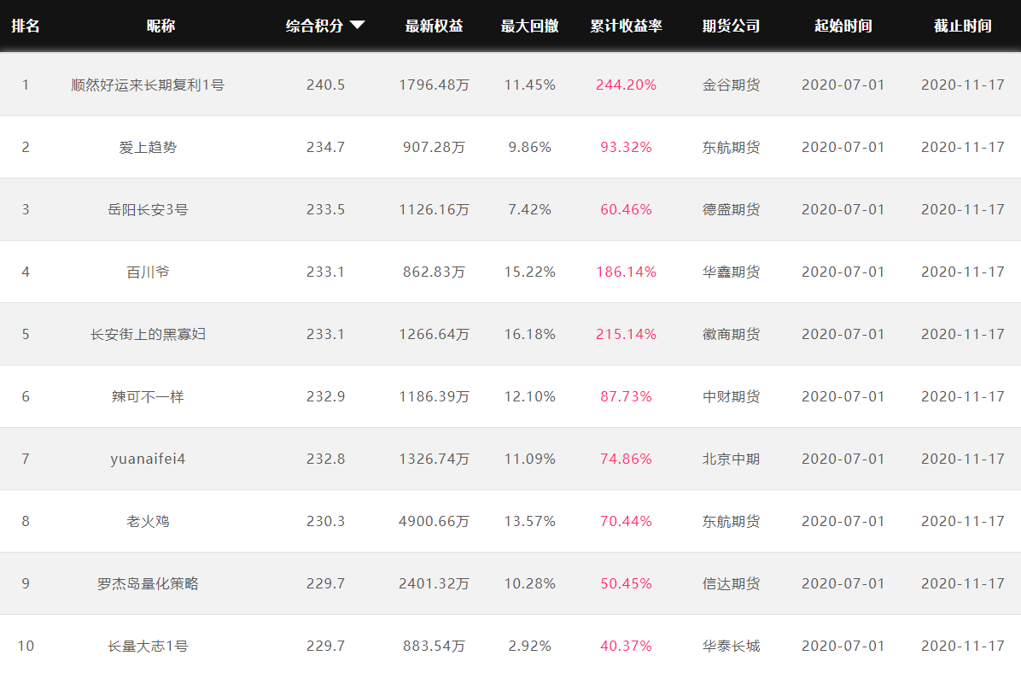Select return rate 74.86%
This screenshot has height=673, width=1021.
click(626, 459)
